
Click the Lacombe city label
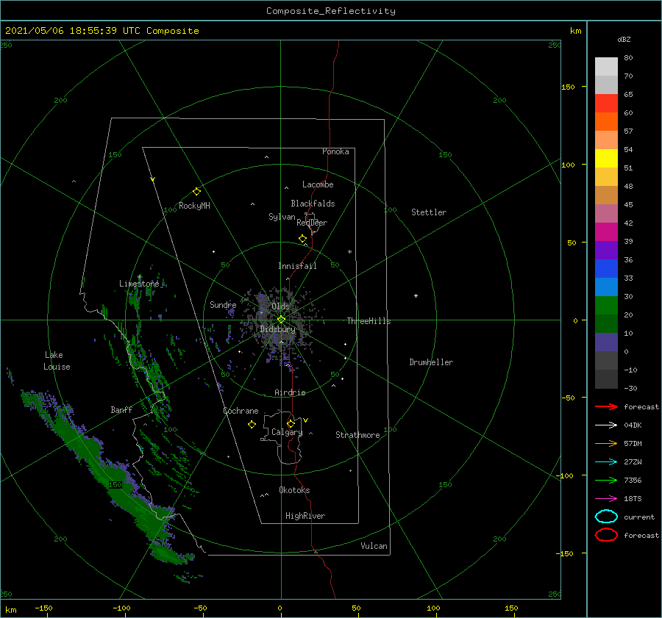318,184
